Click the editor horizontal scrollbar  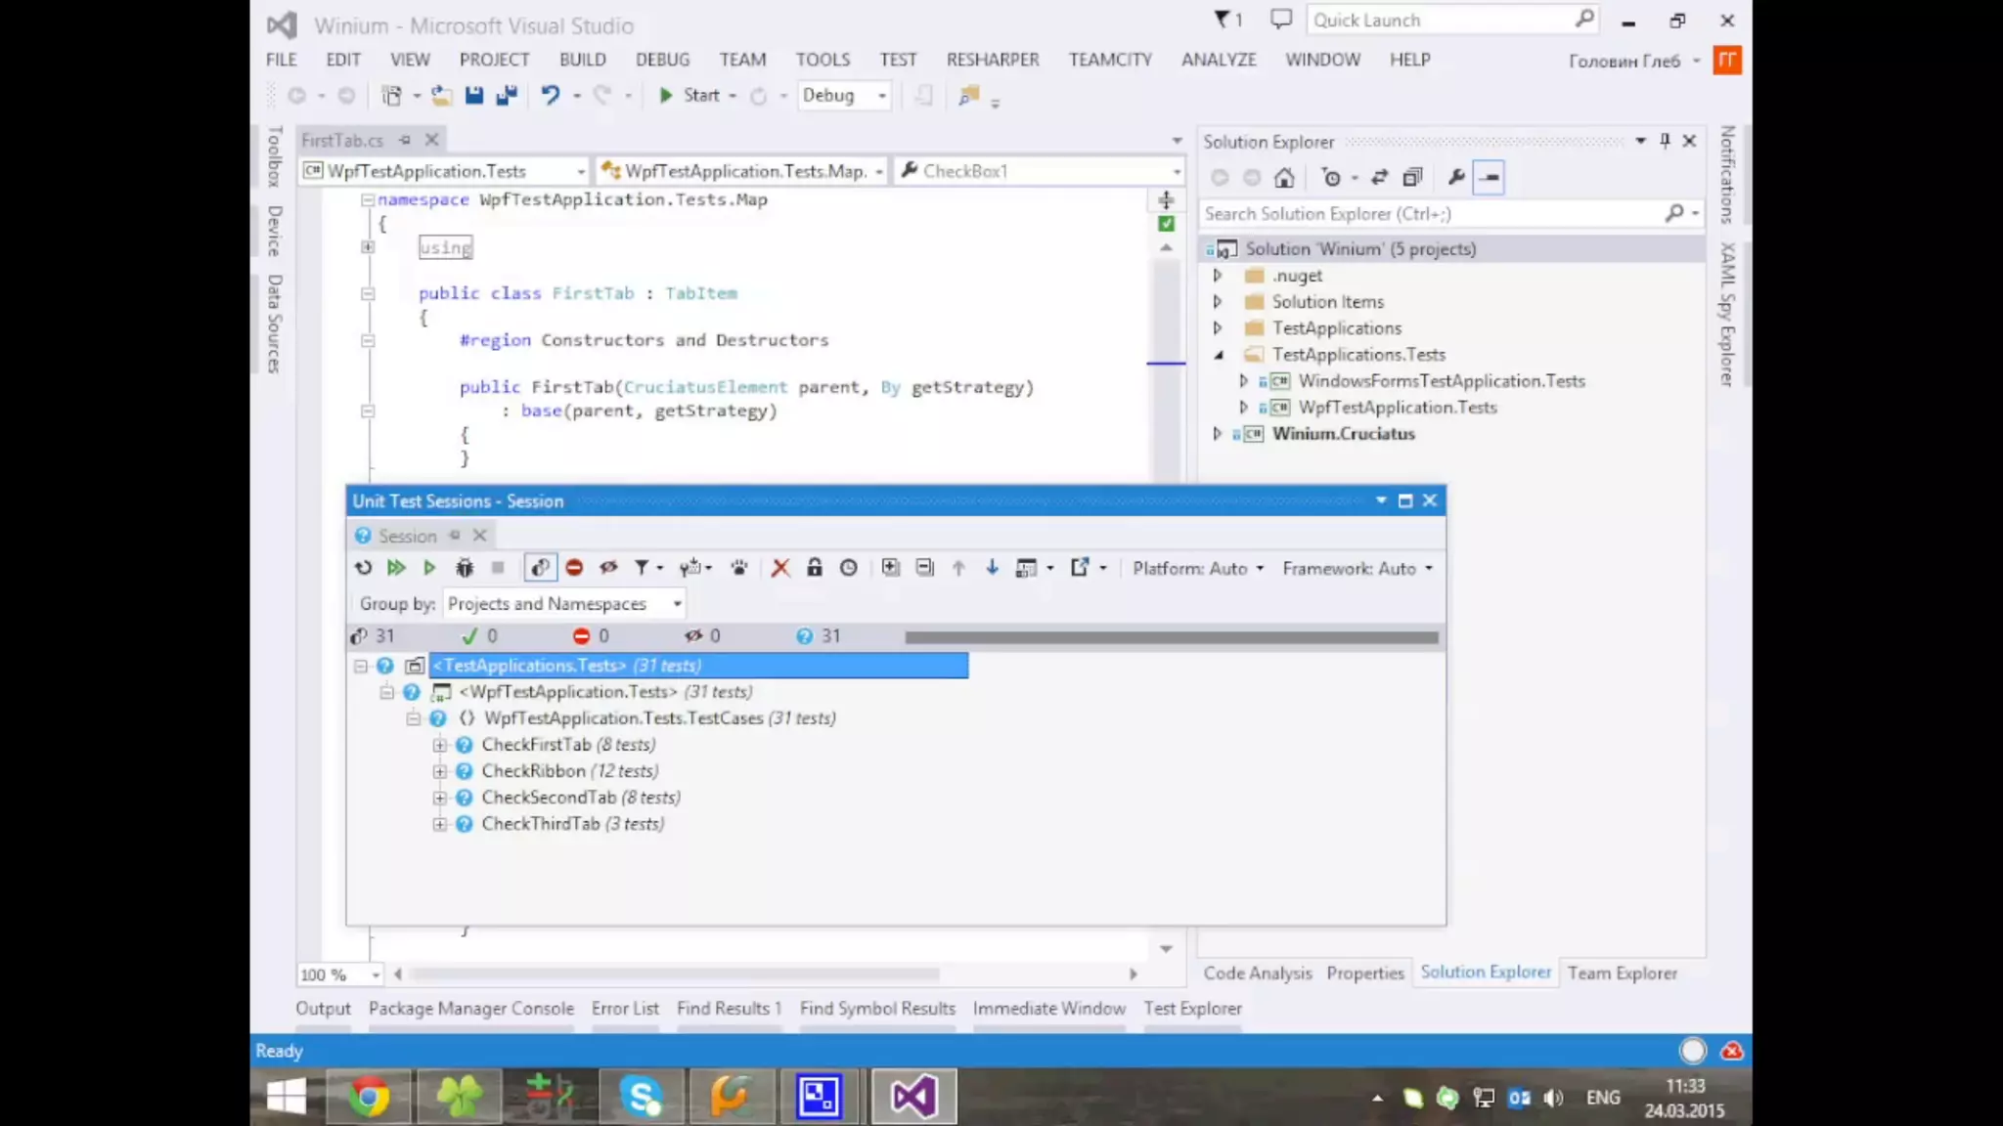coord(675,974)
